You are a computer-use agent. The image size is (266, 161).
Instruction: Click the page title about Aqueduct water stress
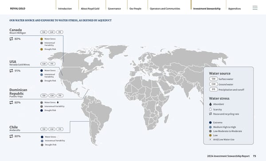61,20
